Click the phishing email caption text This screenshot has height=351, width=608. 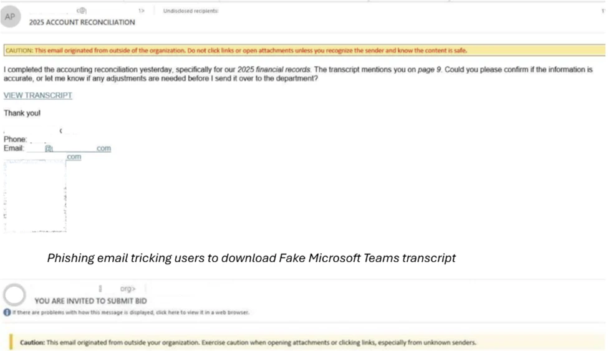pyautogui.click(x=251, y=258)
